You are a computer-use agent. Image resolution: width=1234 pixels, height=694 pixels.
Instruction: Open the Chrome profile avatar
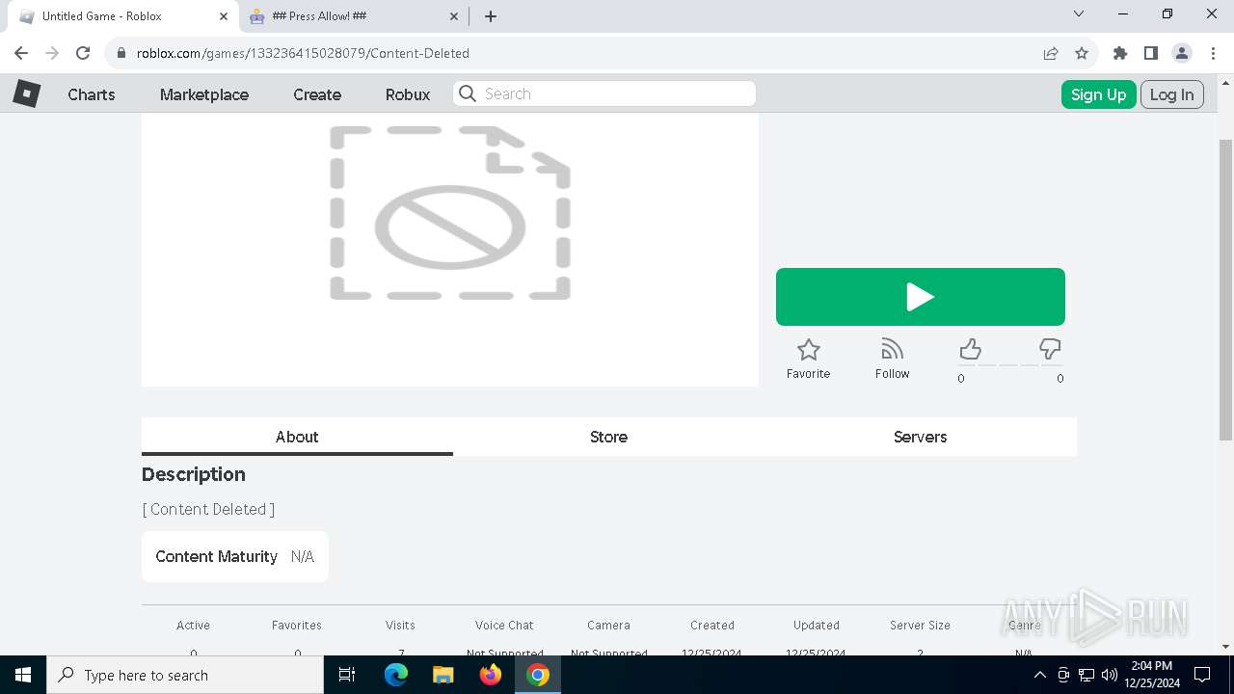coord(1181,53)
